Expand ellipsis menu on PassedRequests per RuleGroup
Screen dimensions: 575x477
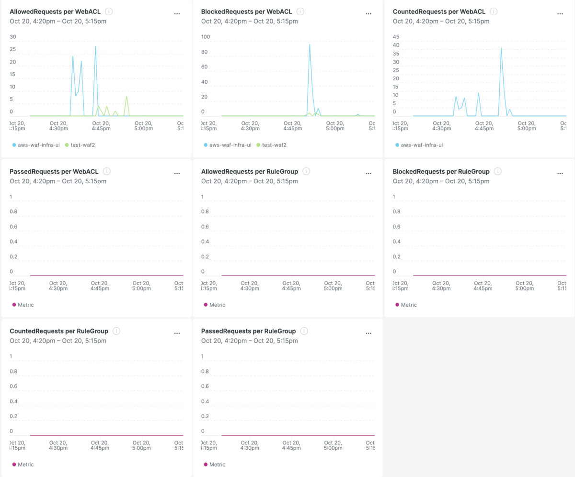[x=368, y=333]
